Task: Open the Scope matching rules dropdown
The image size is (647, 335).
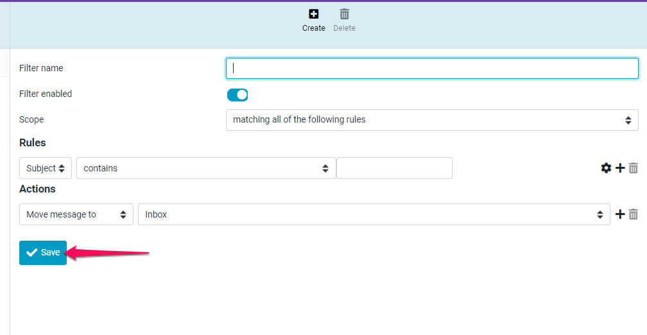Action: point(432,120)
